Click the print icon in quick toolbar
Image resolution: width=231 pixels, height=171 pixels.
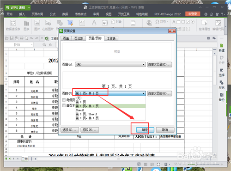pyautogui.click(x=22, y=38)
